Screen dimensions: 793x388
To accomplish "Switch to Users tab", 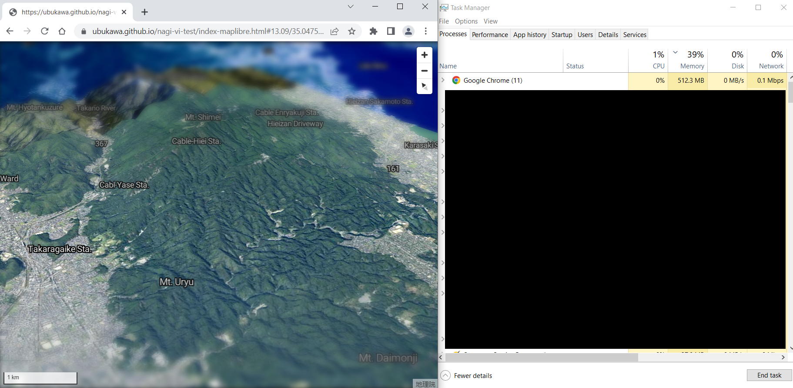I will point(585,35).
